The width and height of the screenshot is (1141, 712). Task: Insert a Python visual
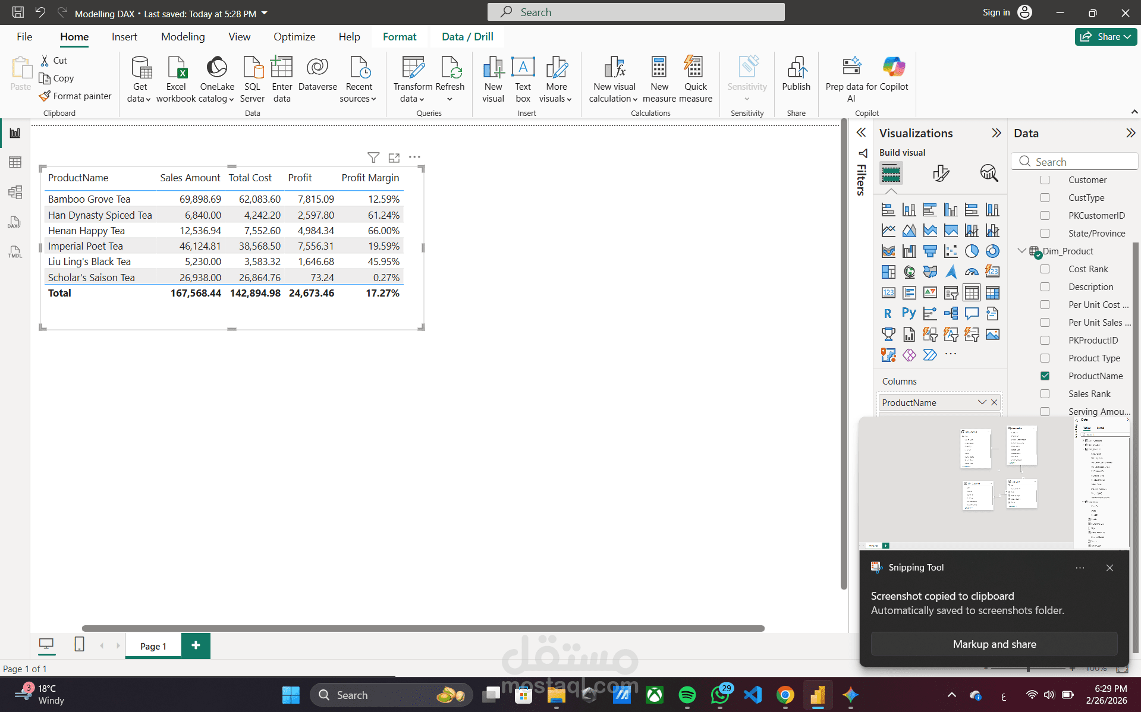pyautogui.click(x=909, y=313)
